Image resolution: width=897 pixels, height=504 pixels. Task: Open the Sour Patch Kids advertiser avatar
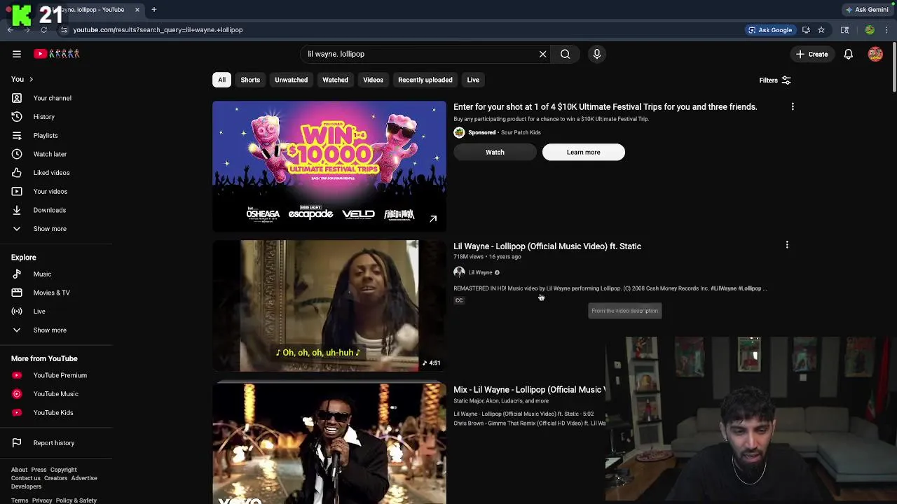(x=459, y=132)
